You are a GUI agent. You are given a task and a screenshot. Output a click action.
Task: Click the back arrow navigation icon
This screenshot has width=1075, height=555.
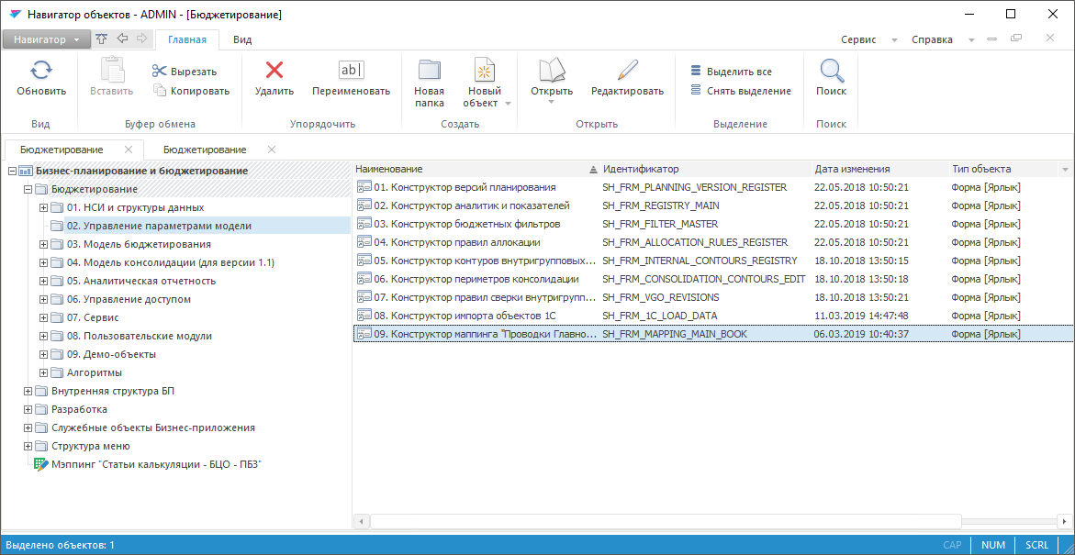(x=122, y=39)
